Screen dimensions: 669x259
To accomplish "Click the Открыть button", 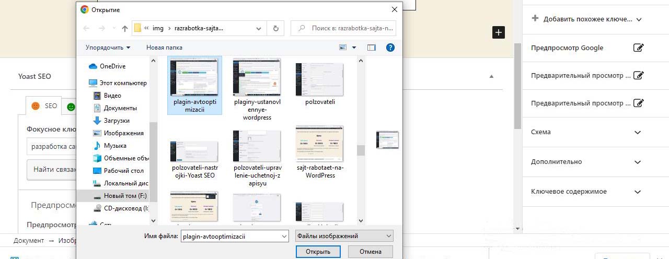I will pyautogui.click(x=318, y=252).
